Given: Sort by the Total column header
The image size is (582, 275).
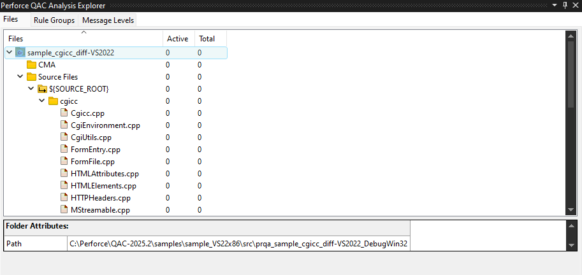Looking at the screenshot, I should (207, 39).
